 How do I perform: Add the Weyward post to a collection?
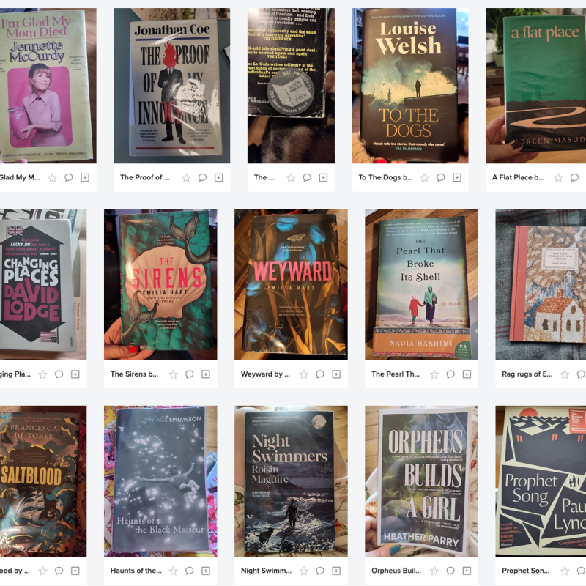tap(336, 374)
